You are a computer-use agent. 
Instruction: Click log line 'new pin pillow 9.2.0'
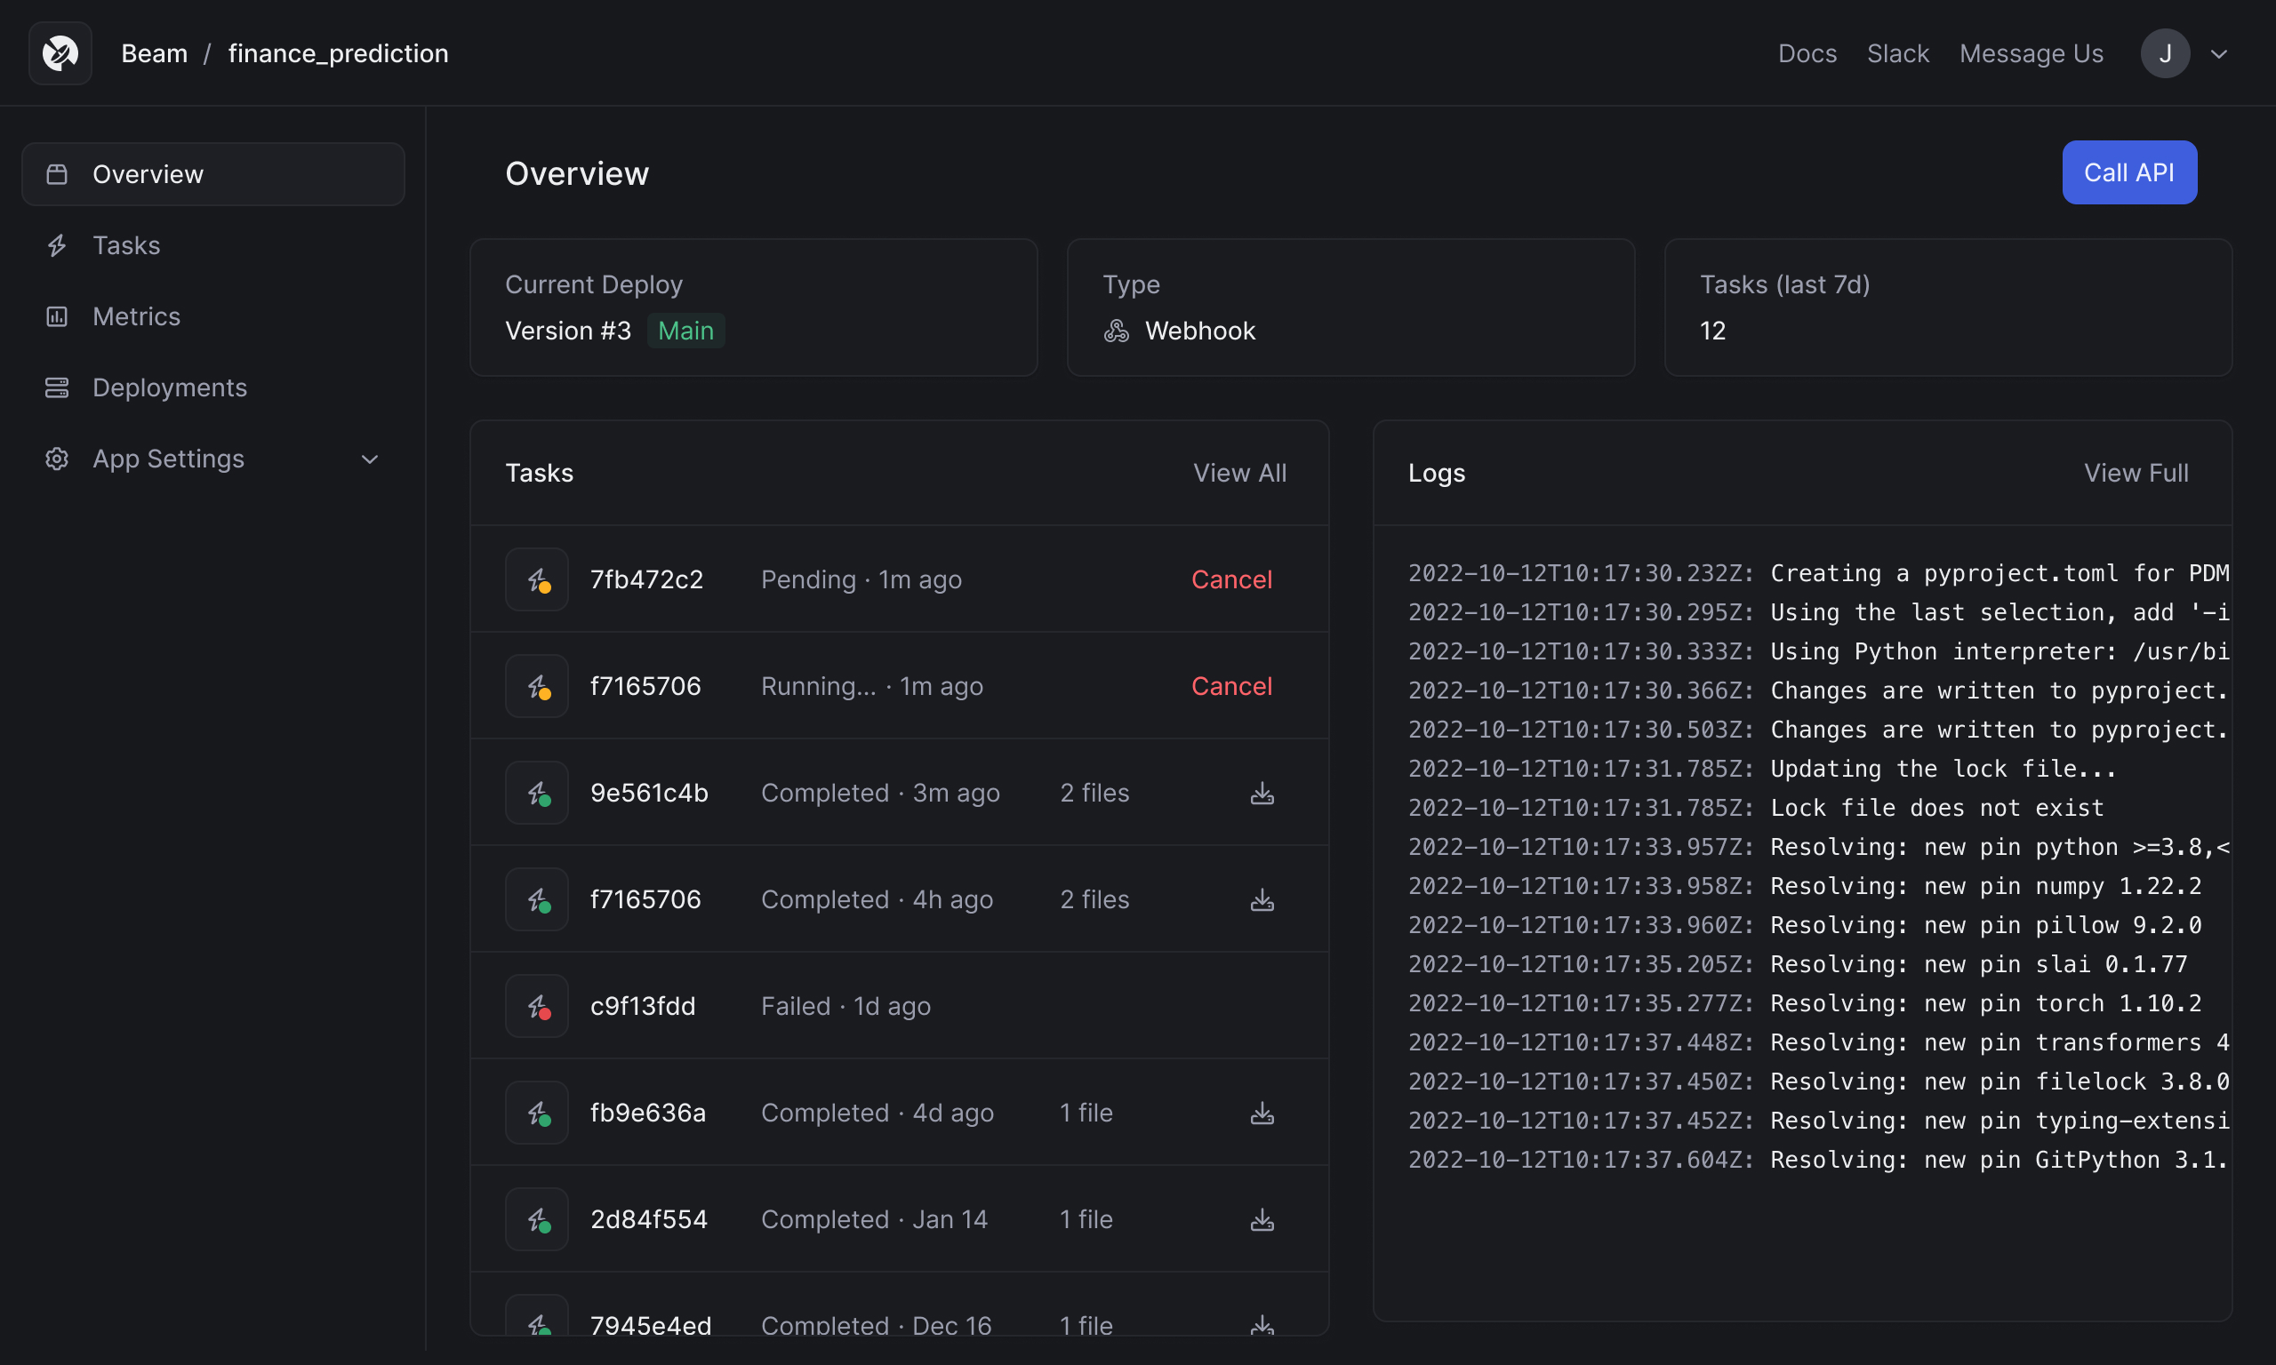coord(2063,925)
